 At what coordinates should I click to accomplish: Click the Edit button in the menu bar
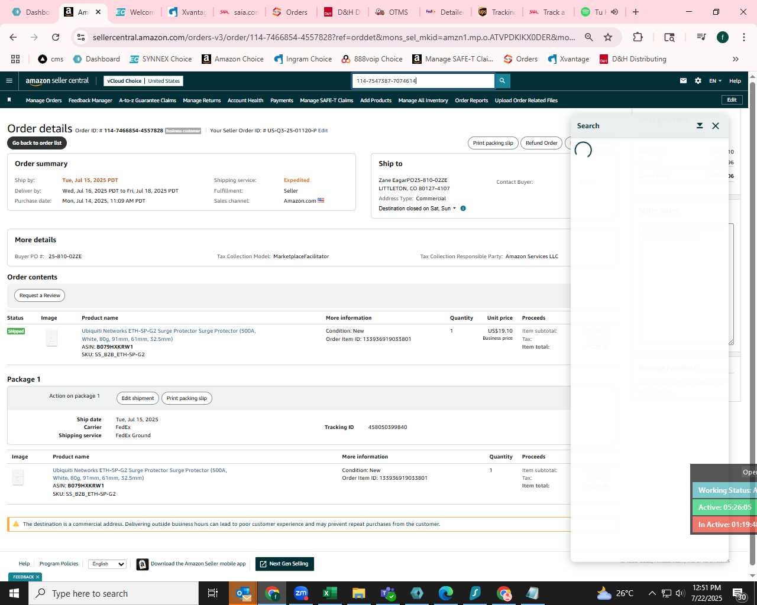(x=732, y=100)
